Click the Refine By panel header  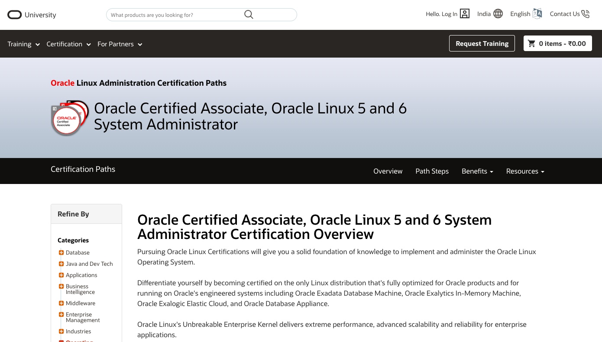86,214
